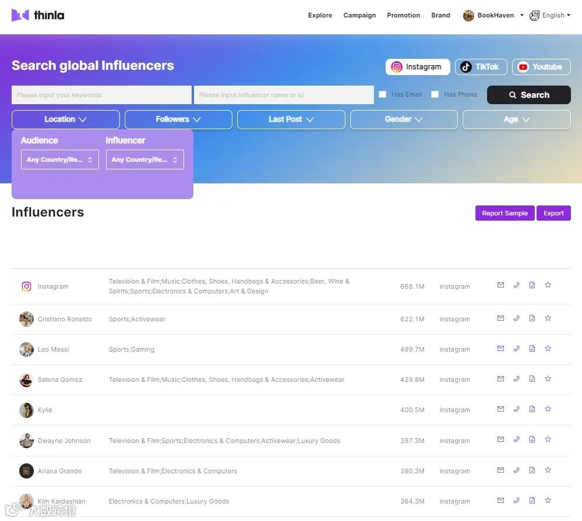Image resolution: width=582 pixels, height=521 pixels.
Task: Open Influencer country/region selector
Action: (144, 160)
